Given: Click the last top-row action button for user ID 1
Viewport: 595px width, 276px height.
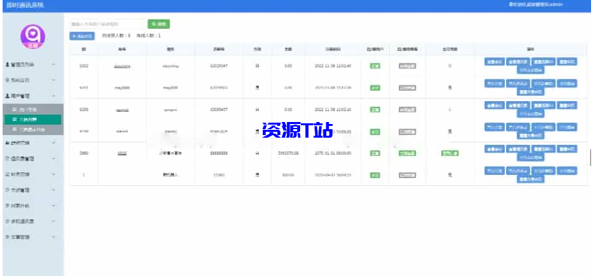Looking at the screenshot, I should (567, 171).
